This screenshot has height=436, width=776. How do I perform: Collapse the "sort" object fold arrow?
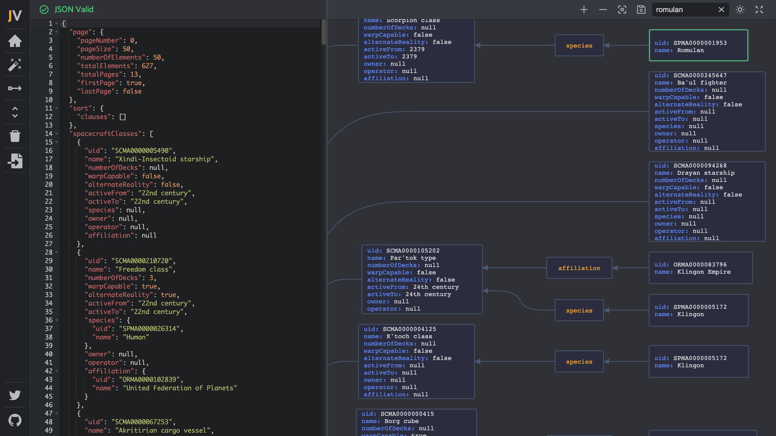pyautogui.click(x=57, y=108)
